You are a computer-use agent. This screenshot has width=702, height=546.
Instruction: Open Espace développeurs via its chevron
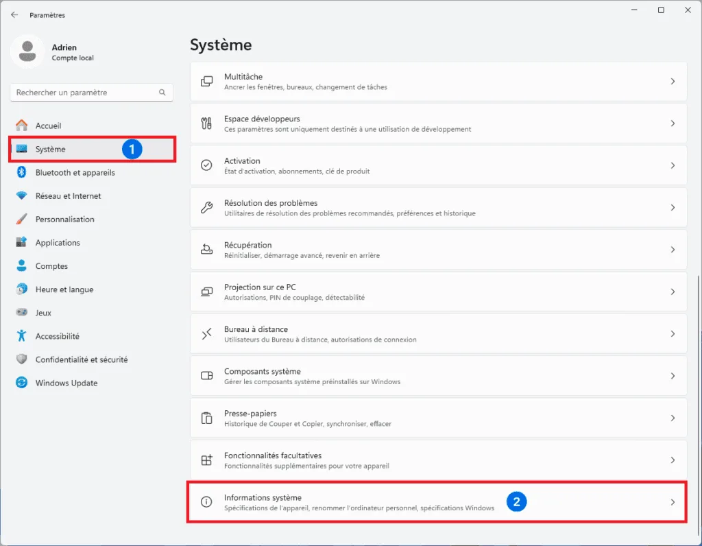(x=673, y=123)
